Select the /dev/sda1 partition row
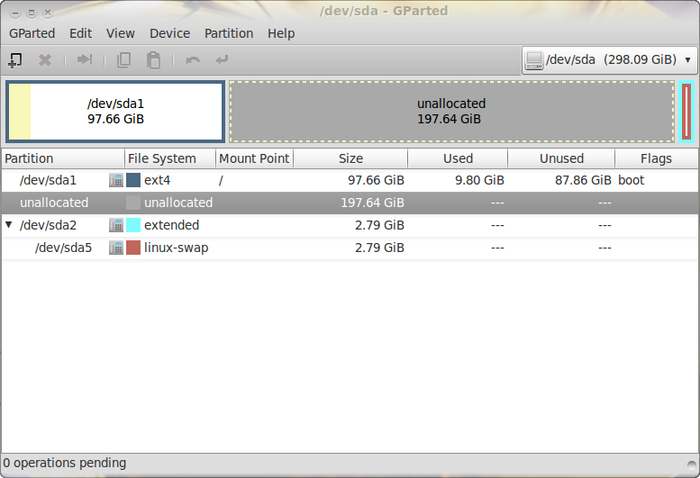The height and width of the screenshot is (478, 700). pos(350,180)
